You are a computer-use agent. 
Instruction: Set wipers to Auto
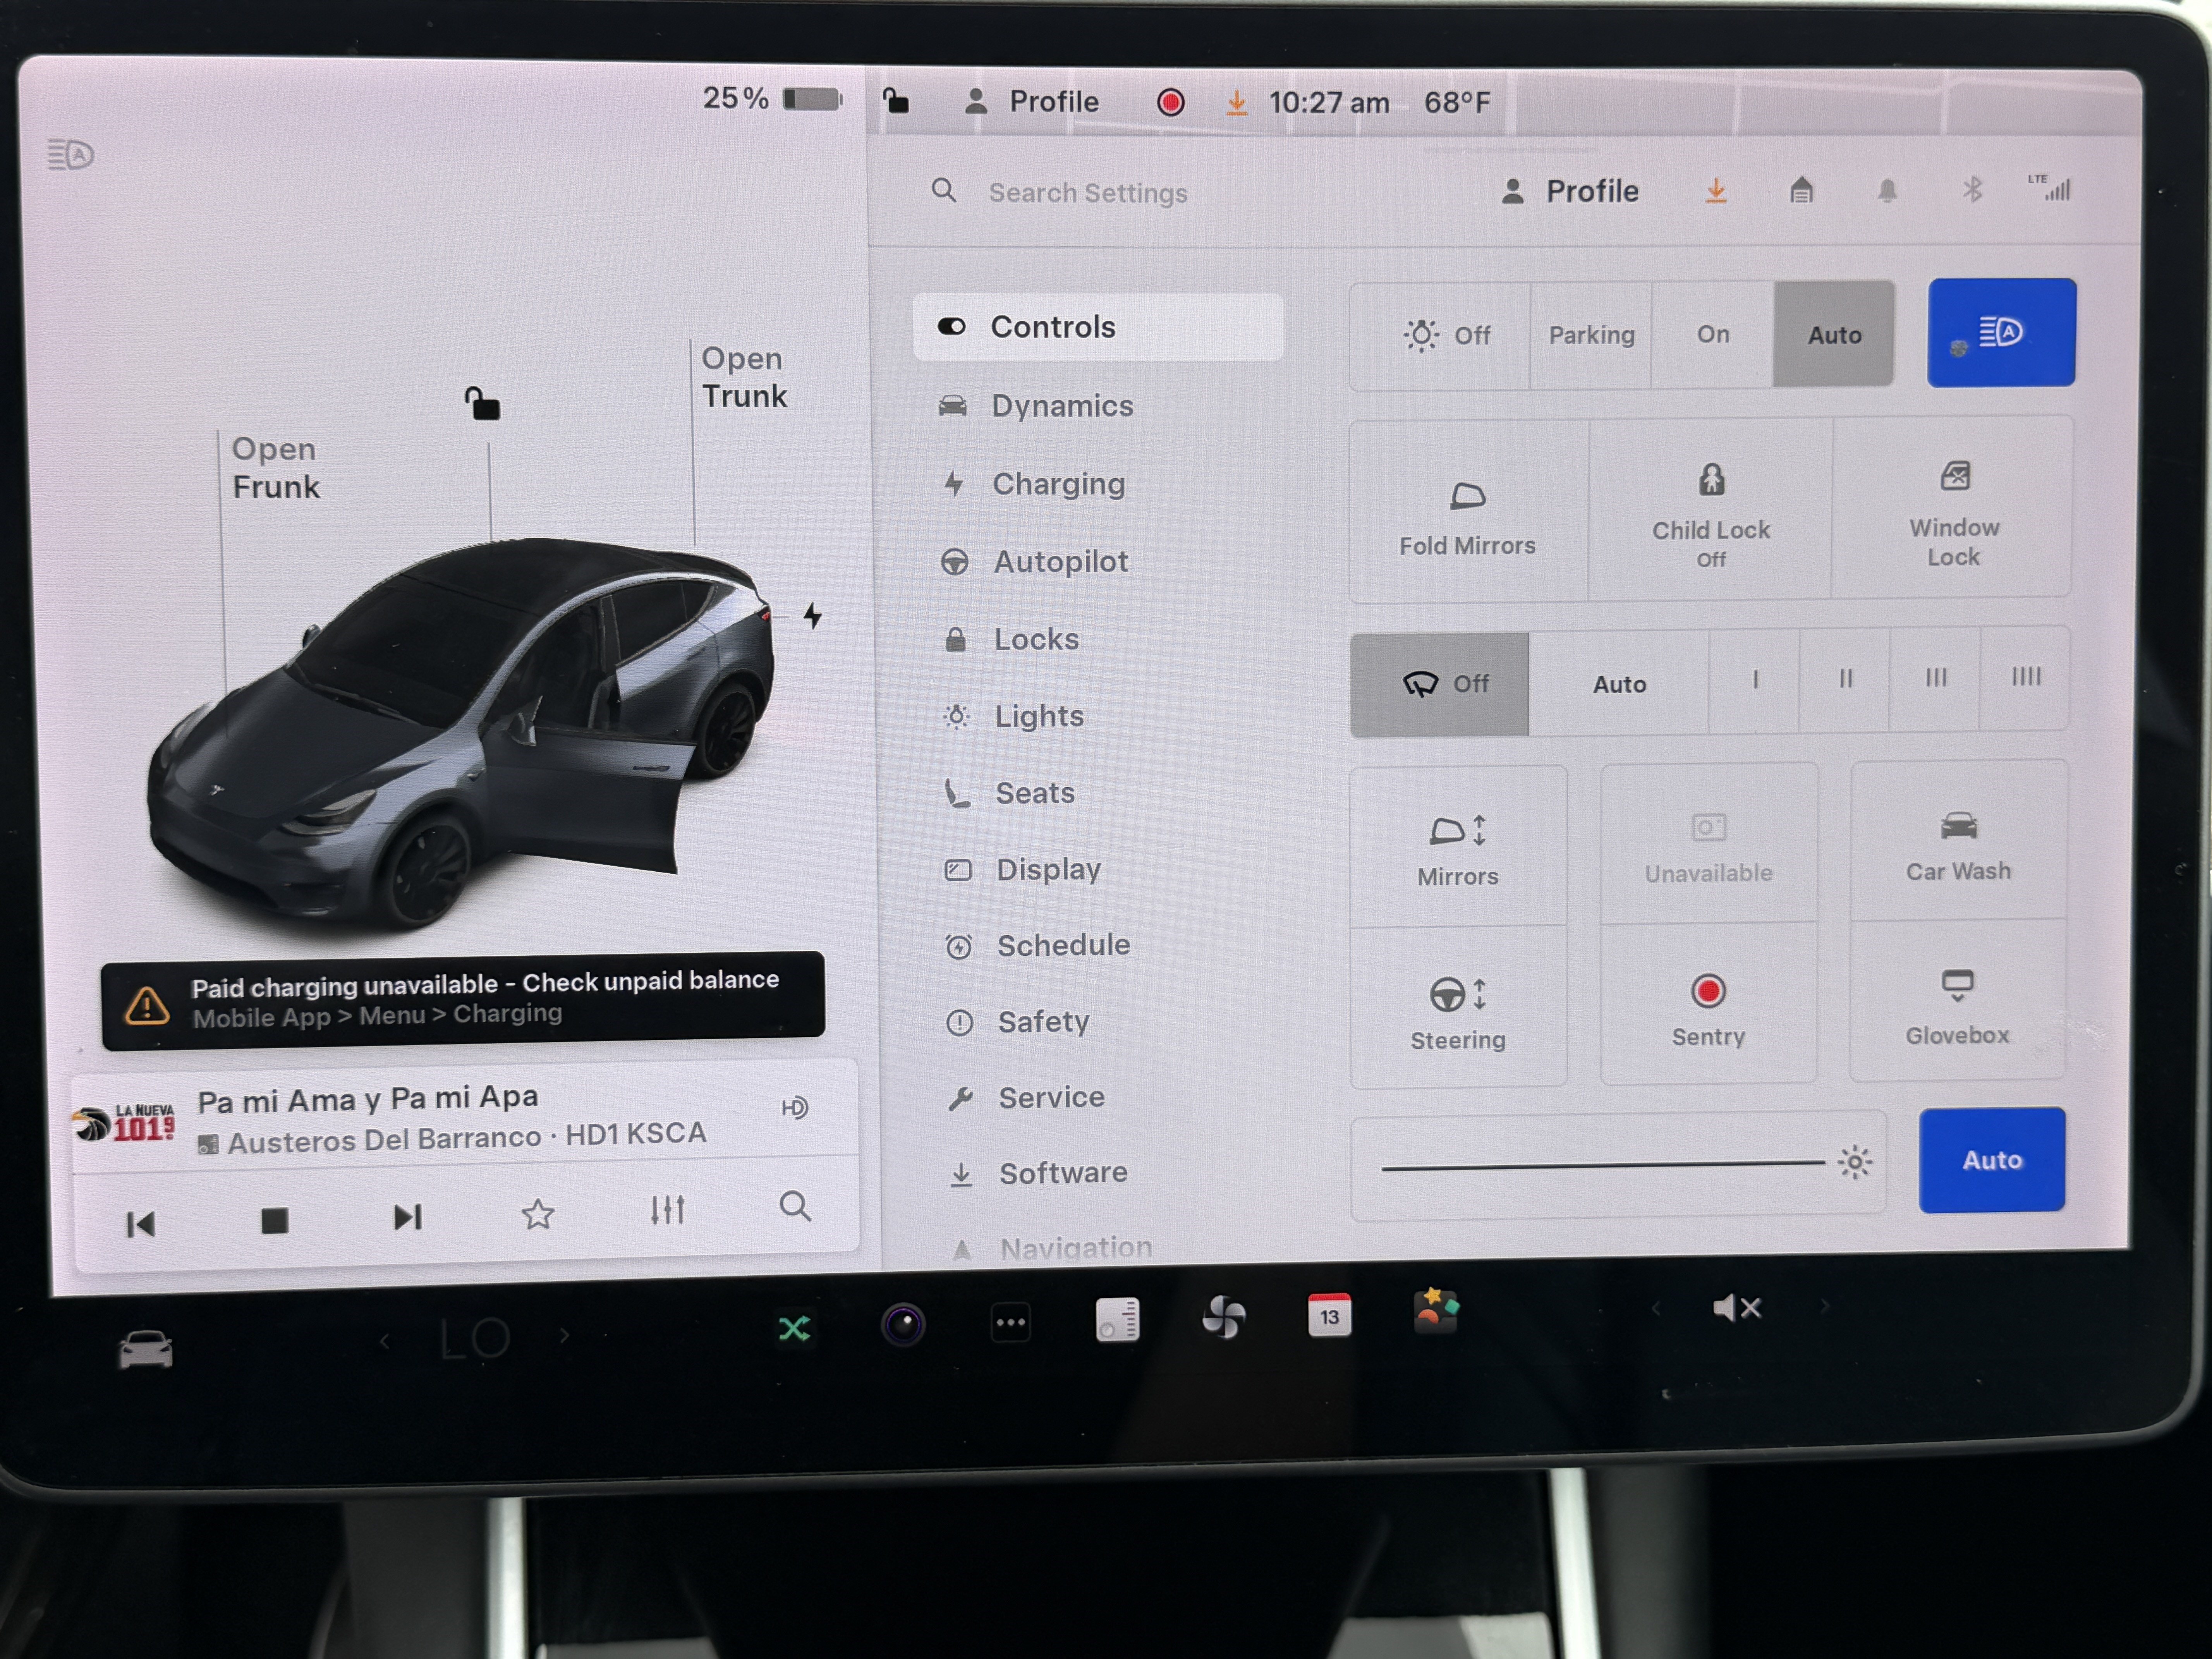(1619, 684)
